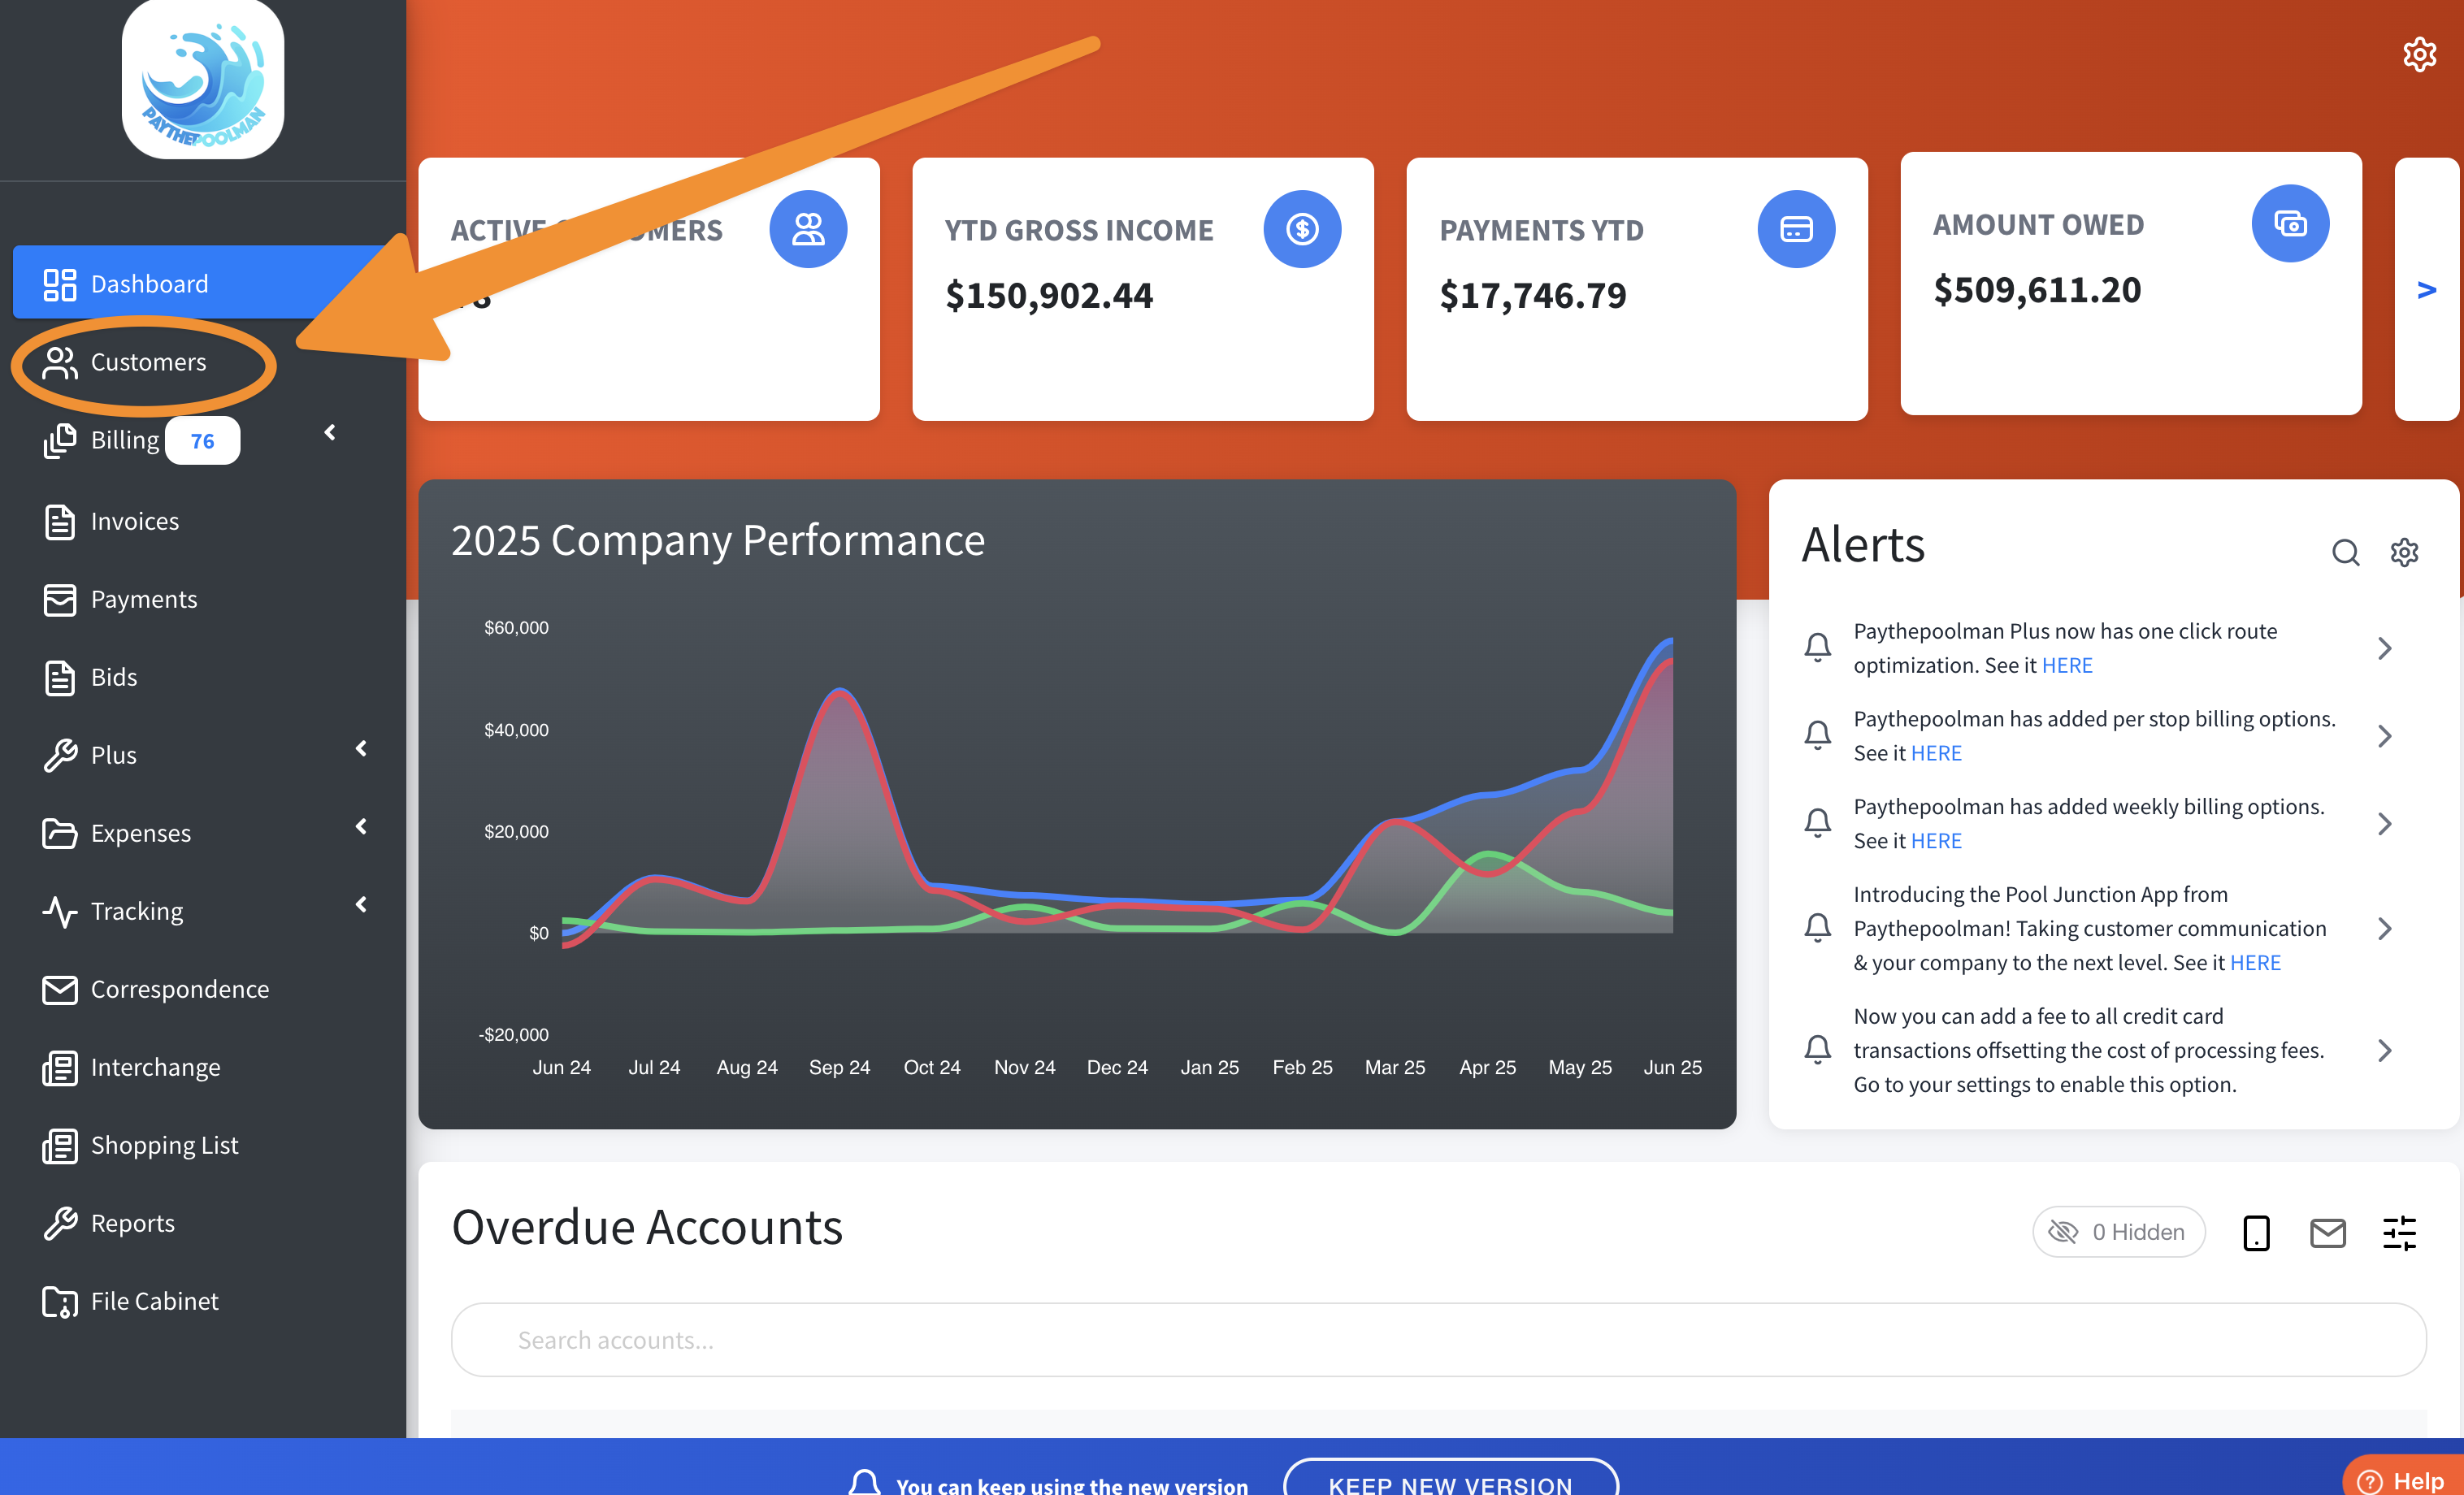This screenshot has height=1495, width=2464.
Task: Go to Invoices in the sidebar
Action: pyautogui.click(x=134, y=521)
